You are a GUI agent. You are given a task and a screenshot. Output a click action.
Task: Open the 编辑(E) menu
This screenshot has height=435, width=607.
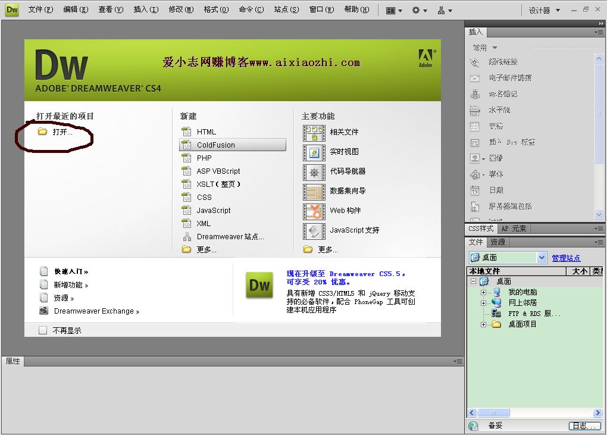tap(76, 10)
